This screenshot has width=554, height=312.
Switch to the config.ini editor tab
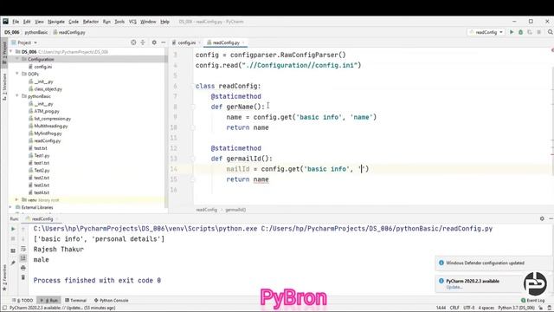pos(186,42)
